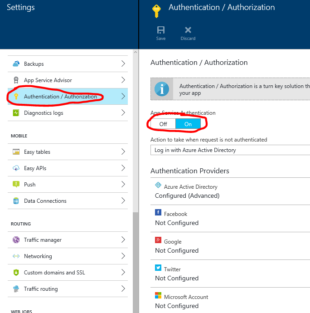Open the Easy APIs menu item
This screenshot has height=313, width=310.
click(35, 168)
